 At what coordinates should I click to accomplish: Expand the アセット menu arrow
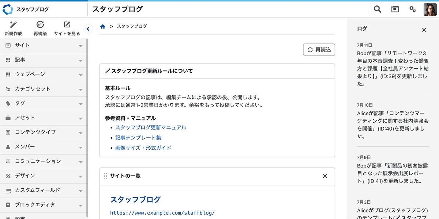(x=80, y=119)
